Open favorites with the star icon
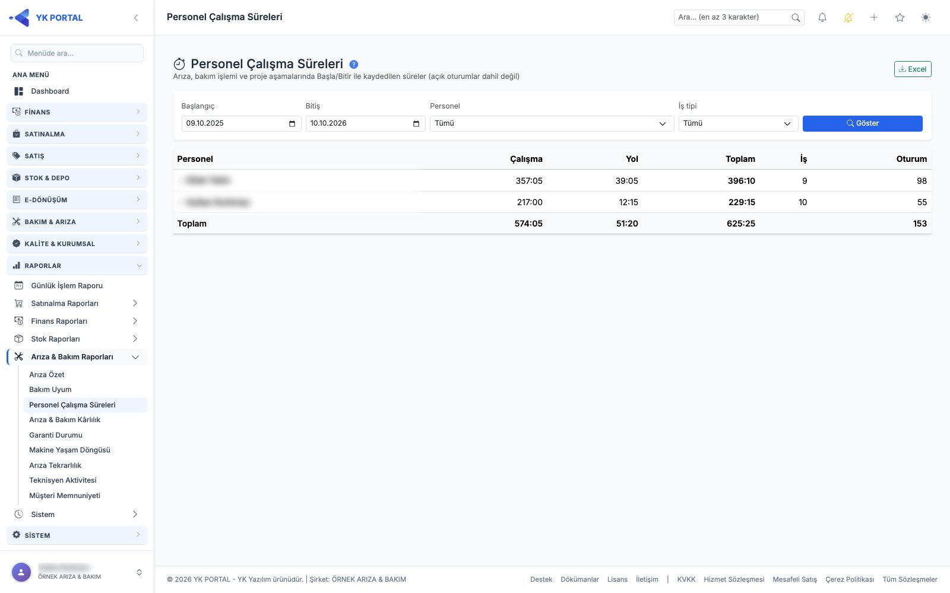This screenshot has width=950, height=593. pos(900,18)
